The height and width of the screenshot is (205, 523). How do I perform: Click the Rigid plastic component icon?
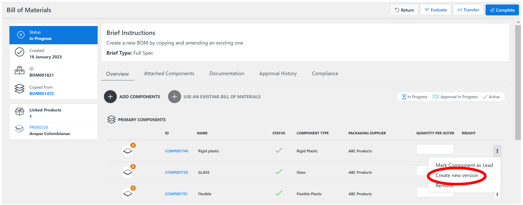pos(128,151)
